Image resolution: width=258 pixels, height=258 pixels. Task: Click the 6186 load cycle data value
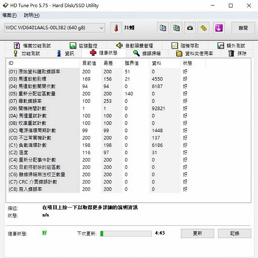click(x=157, y=145)
